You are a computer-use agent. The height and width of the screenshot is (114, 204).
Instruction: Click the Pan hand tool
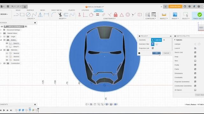[x=95, y=104]
